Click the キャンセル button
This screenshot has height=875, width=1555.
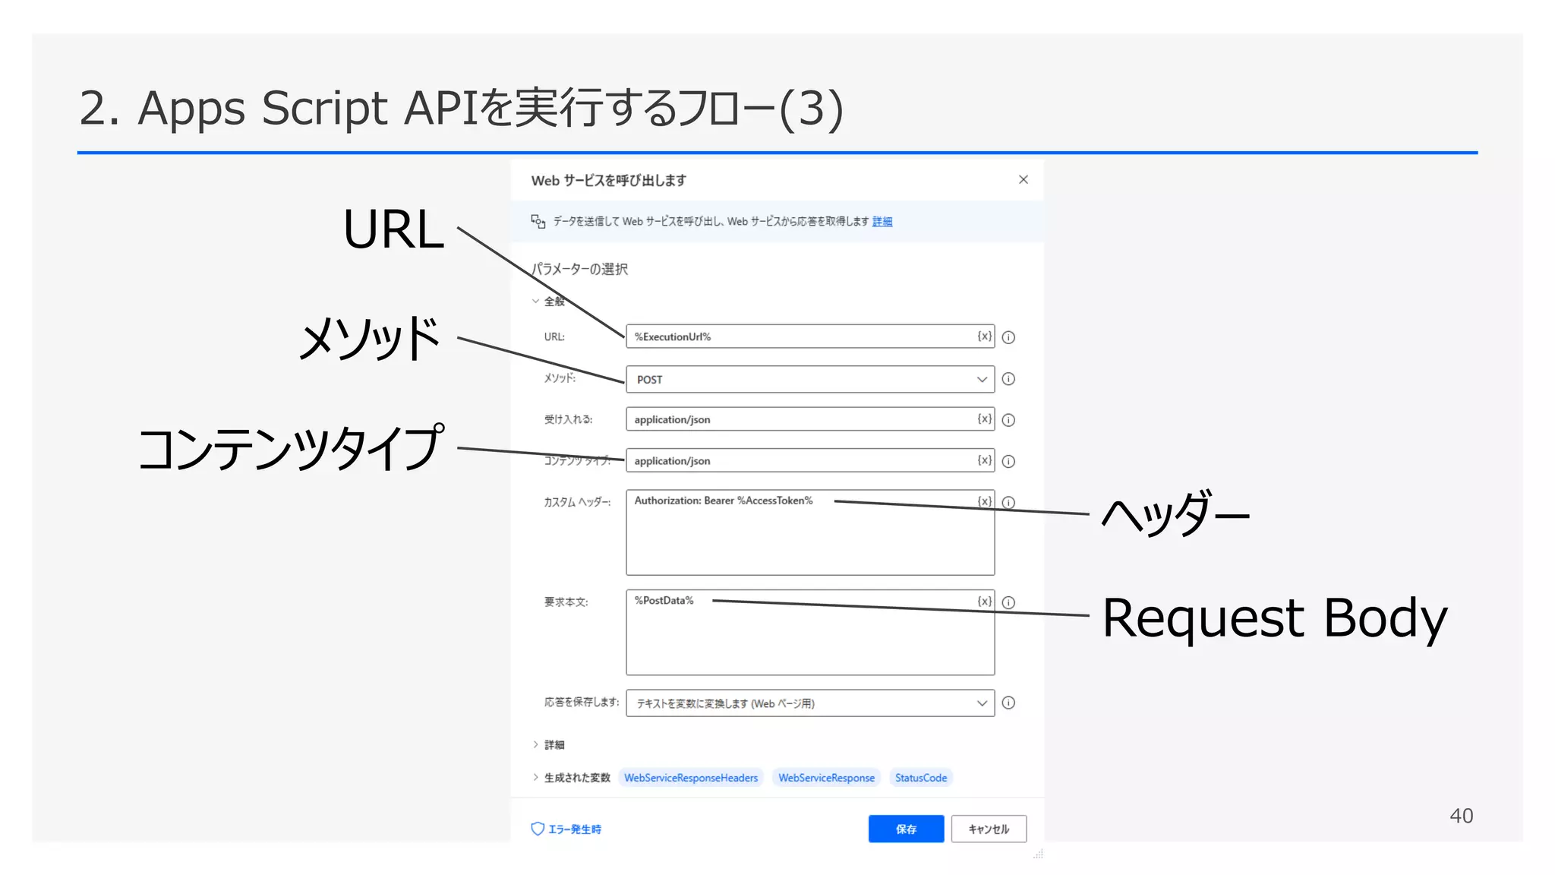pyautogui.click(x=989, y=829)
